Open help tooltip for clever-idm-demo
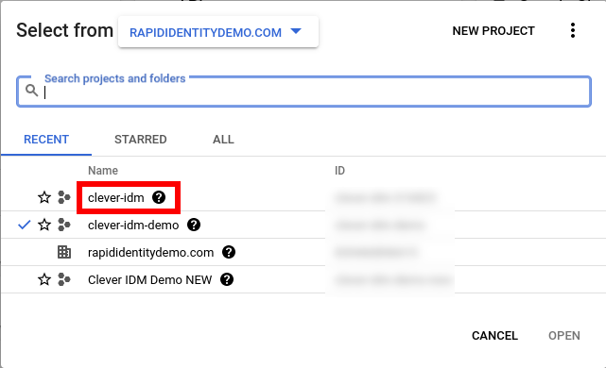606x368 pixels. 194,225
